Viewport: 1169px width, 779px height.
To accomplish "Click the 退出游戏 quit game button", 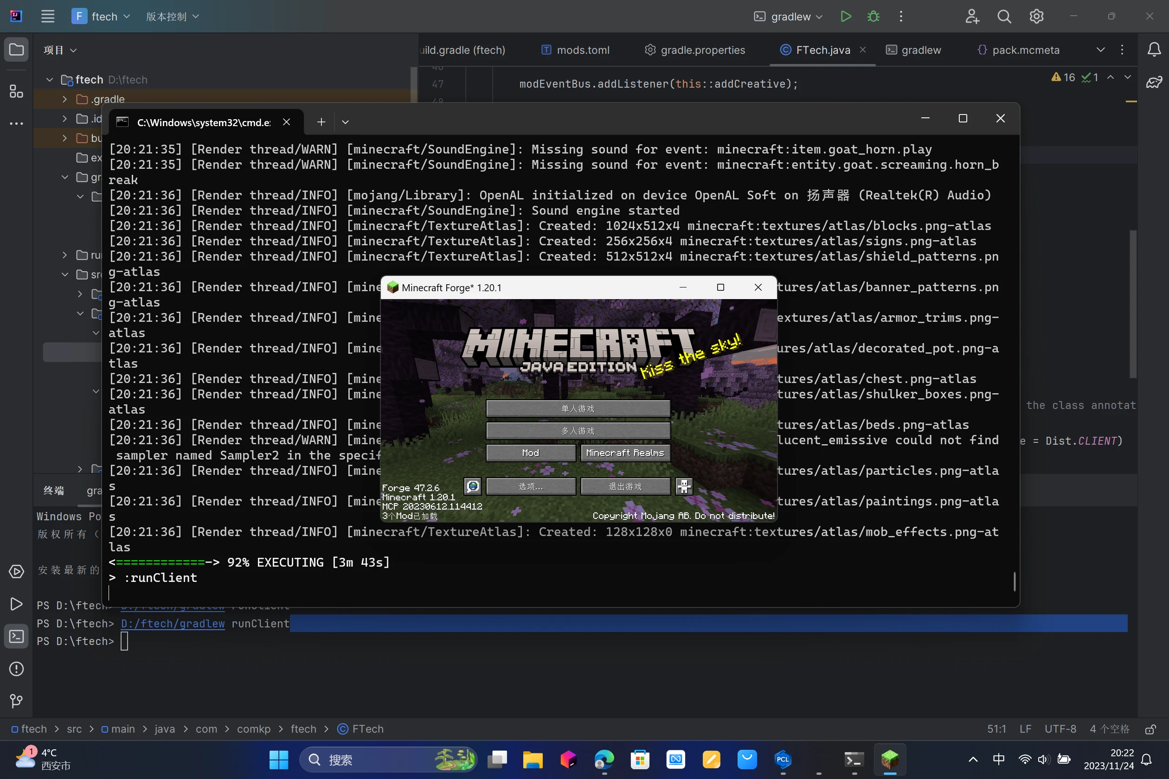I will click(x=625, y=486).
